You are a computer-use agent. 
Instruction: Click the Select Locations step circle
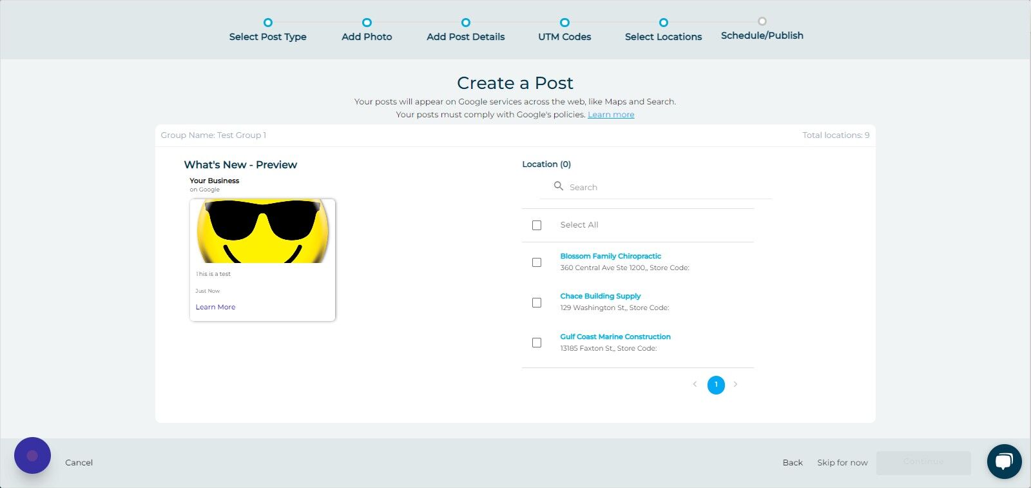click(664, 23)
